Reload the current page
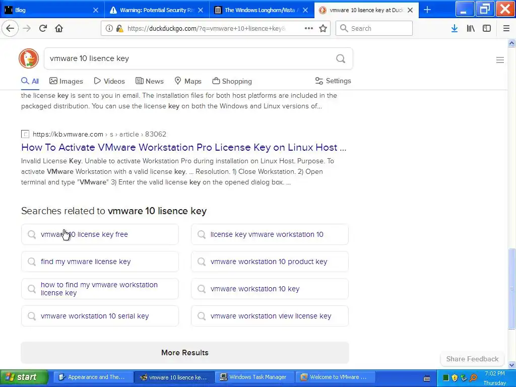This screenshot has width=516, height=387. point(43,28)
